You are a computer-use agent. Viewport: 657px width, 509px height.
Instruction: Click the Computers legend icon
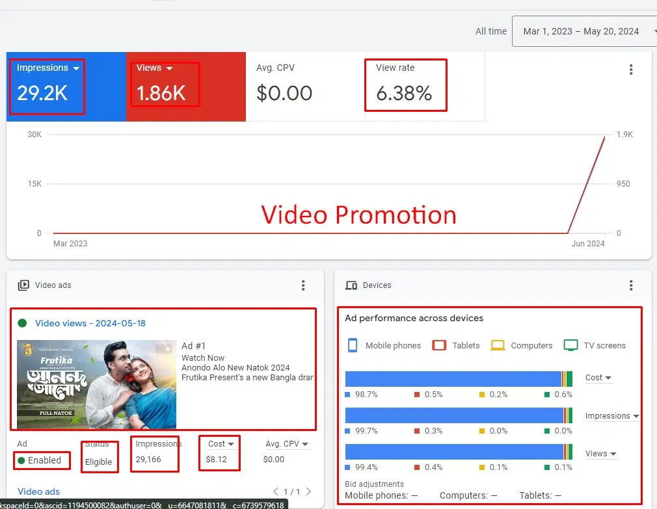pyautogui.click(x=498, y=345)
